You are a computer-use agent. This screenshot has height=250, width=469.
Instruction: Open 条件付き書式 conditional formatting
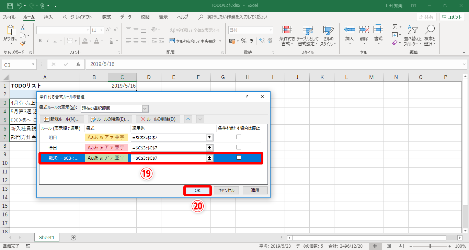click(287, 36)
